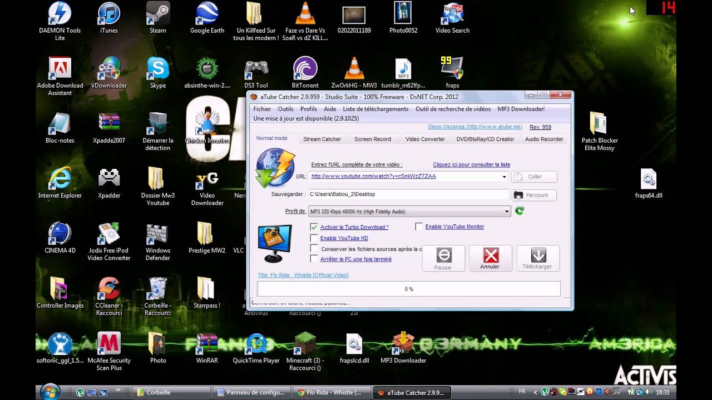Switch to the Screen Record tab

click(373, 139)
